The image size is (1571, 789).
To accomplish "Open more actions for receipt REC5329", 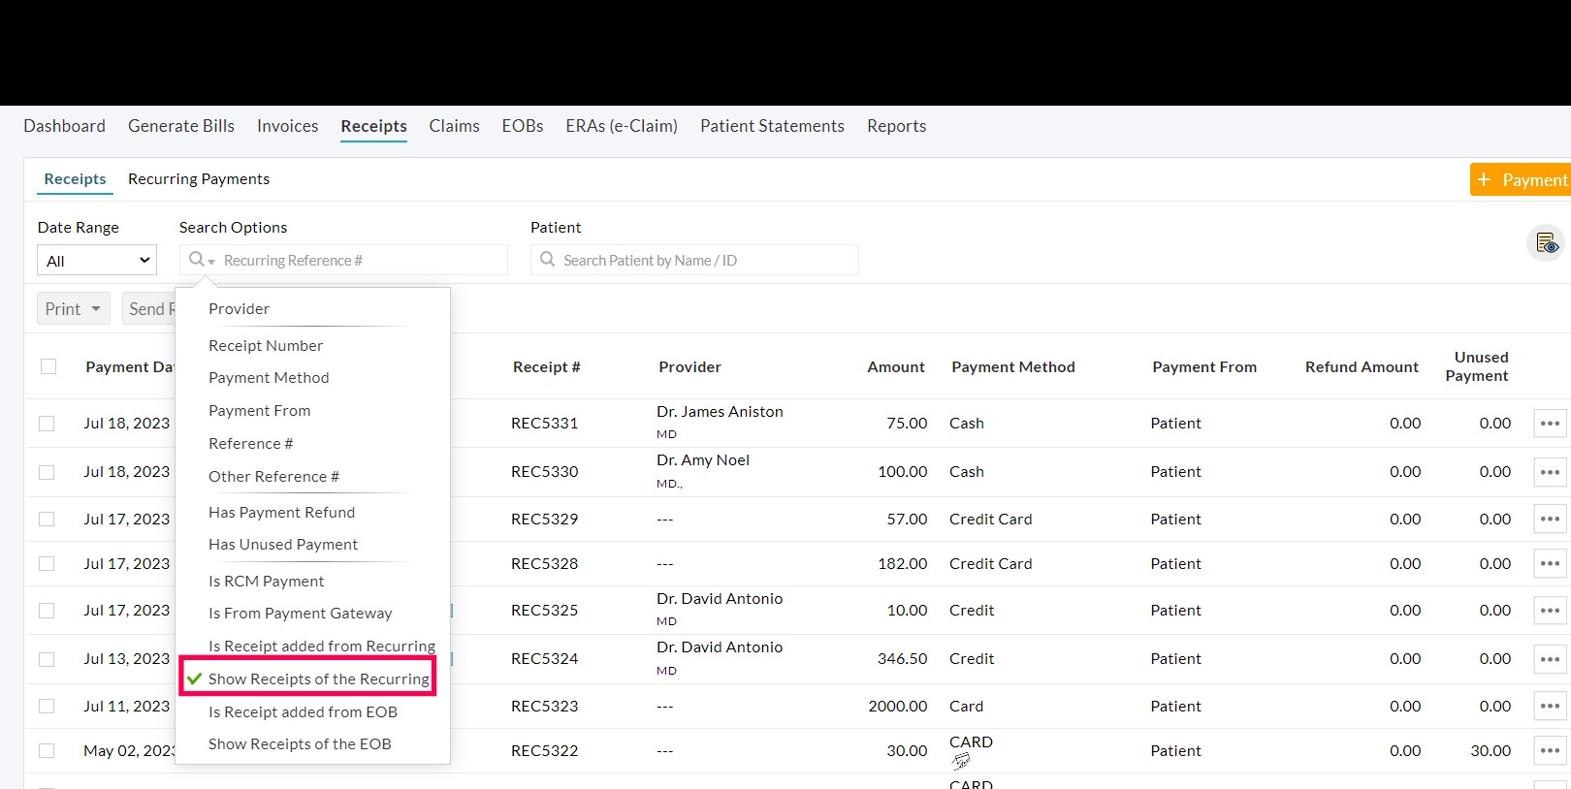I will 1550,520.
